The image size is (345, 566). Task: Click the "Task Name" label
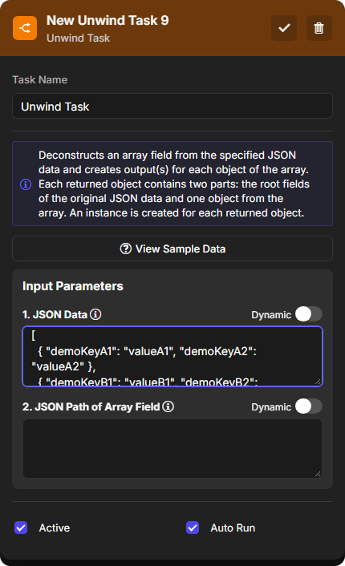point(40,80)
